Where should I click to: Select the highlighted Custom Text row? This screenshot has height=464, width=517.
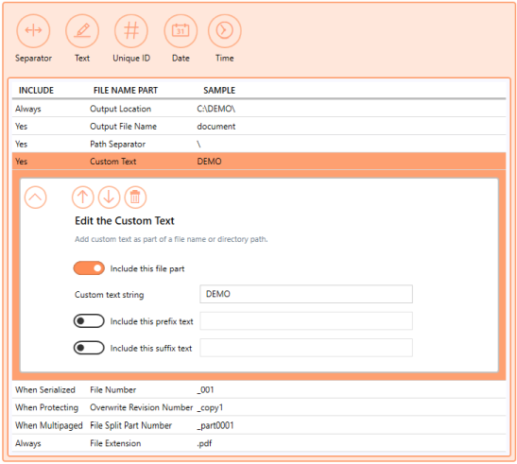(x=259, y=162)
